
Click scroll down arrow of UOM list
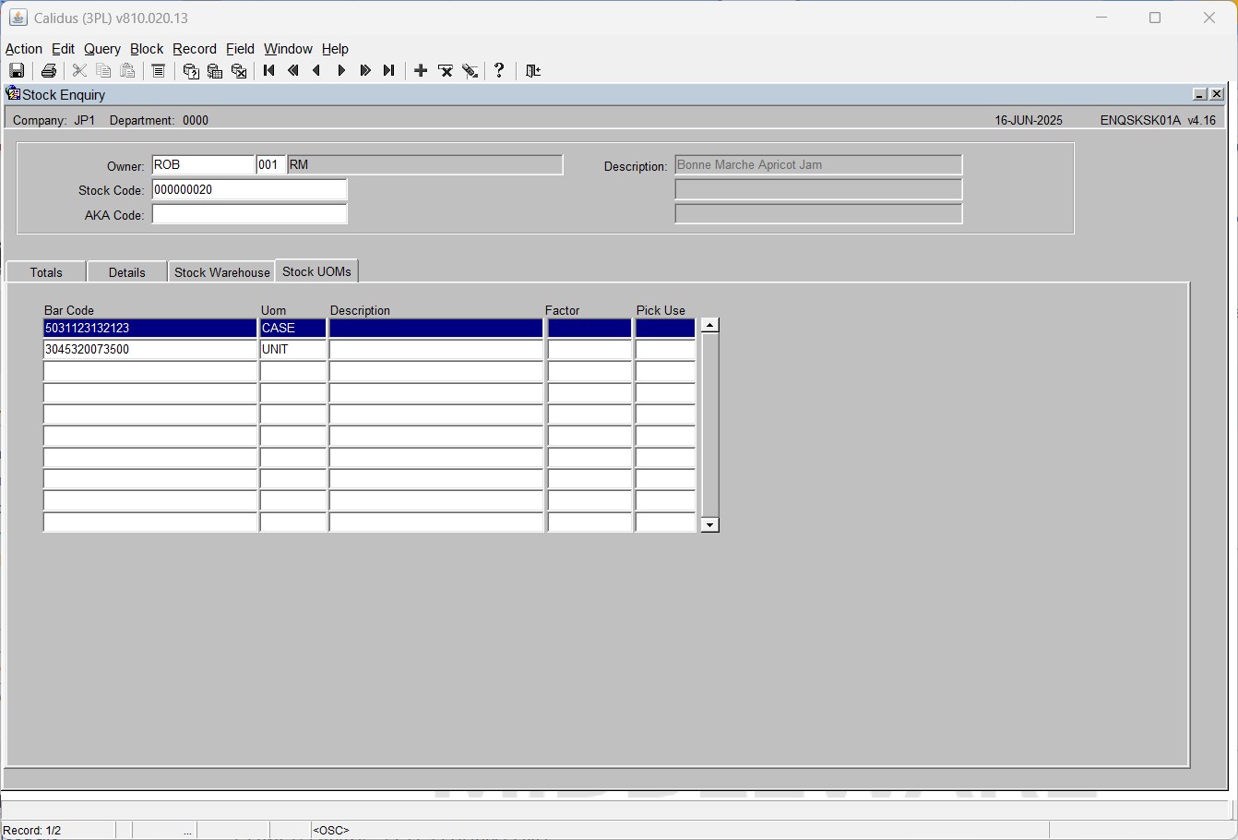(709, 525)
